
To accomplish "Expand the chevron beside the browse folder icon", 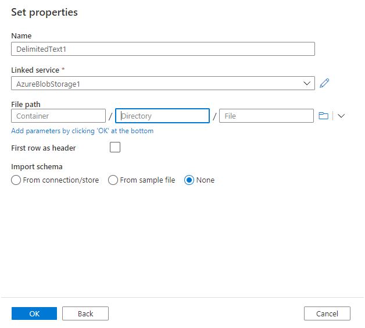I will (341, 116).
